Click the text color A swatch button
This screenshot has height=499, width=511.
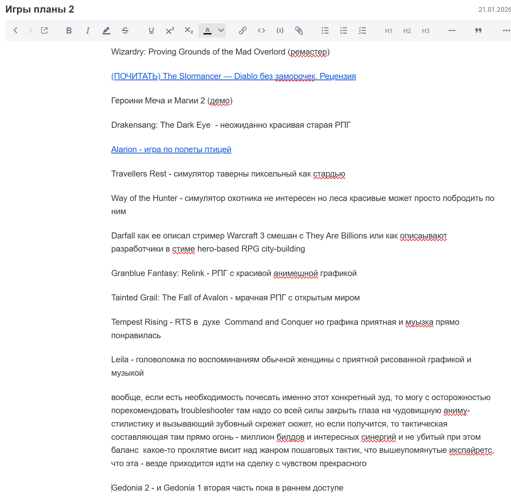207,31
